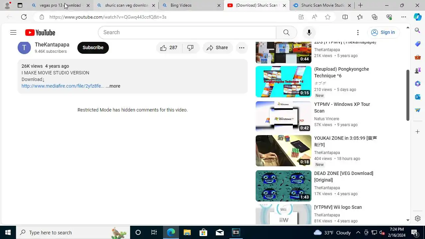This screenshot has width=425, height=239.
Task: Open Edge sidebar tools briefcase icon
Action: (x=418, y=57)
